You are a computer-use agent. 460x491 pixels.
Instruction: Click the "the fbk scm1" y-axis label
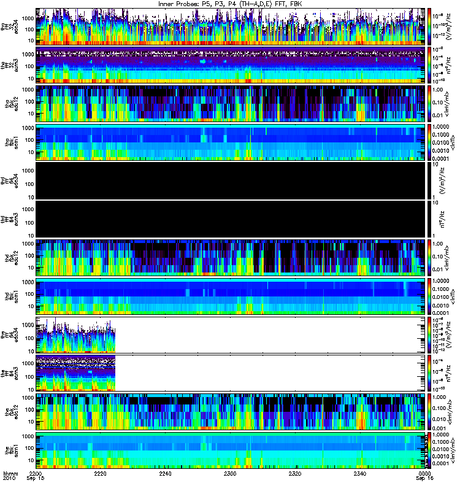point(12,450)
